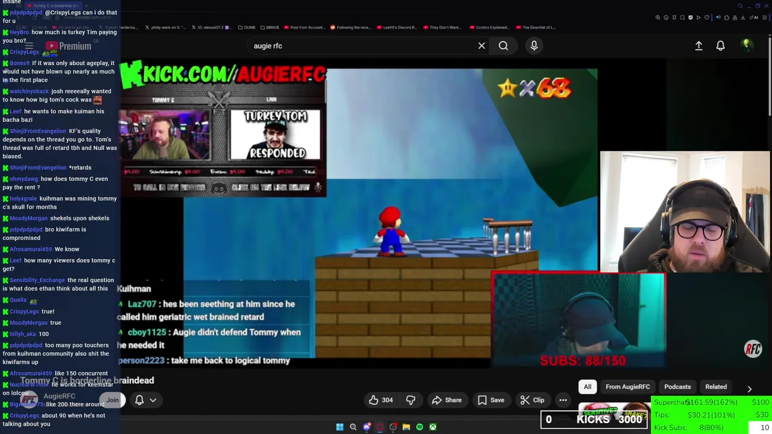Open the browser profile person icon
The height and width of the screenshot is (434, 772).
tap(735, 17)
